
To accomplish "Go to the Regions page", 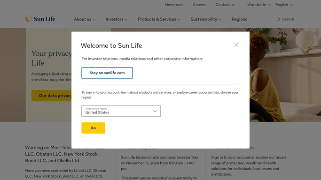I will (239, 19).
